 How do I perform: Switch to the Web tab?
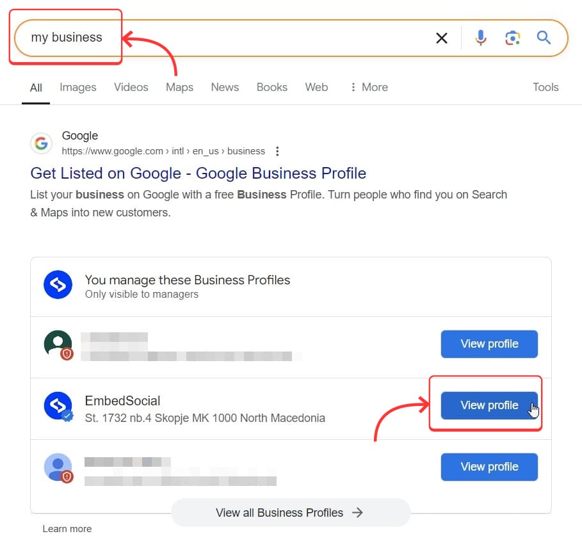click(x=317, y=87)
